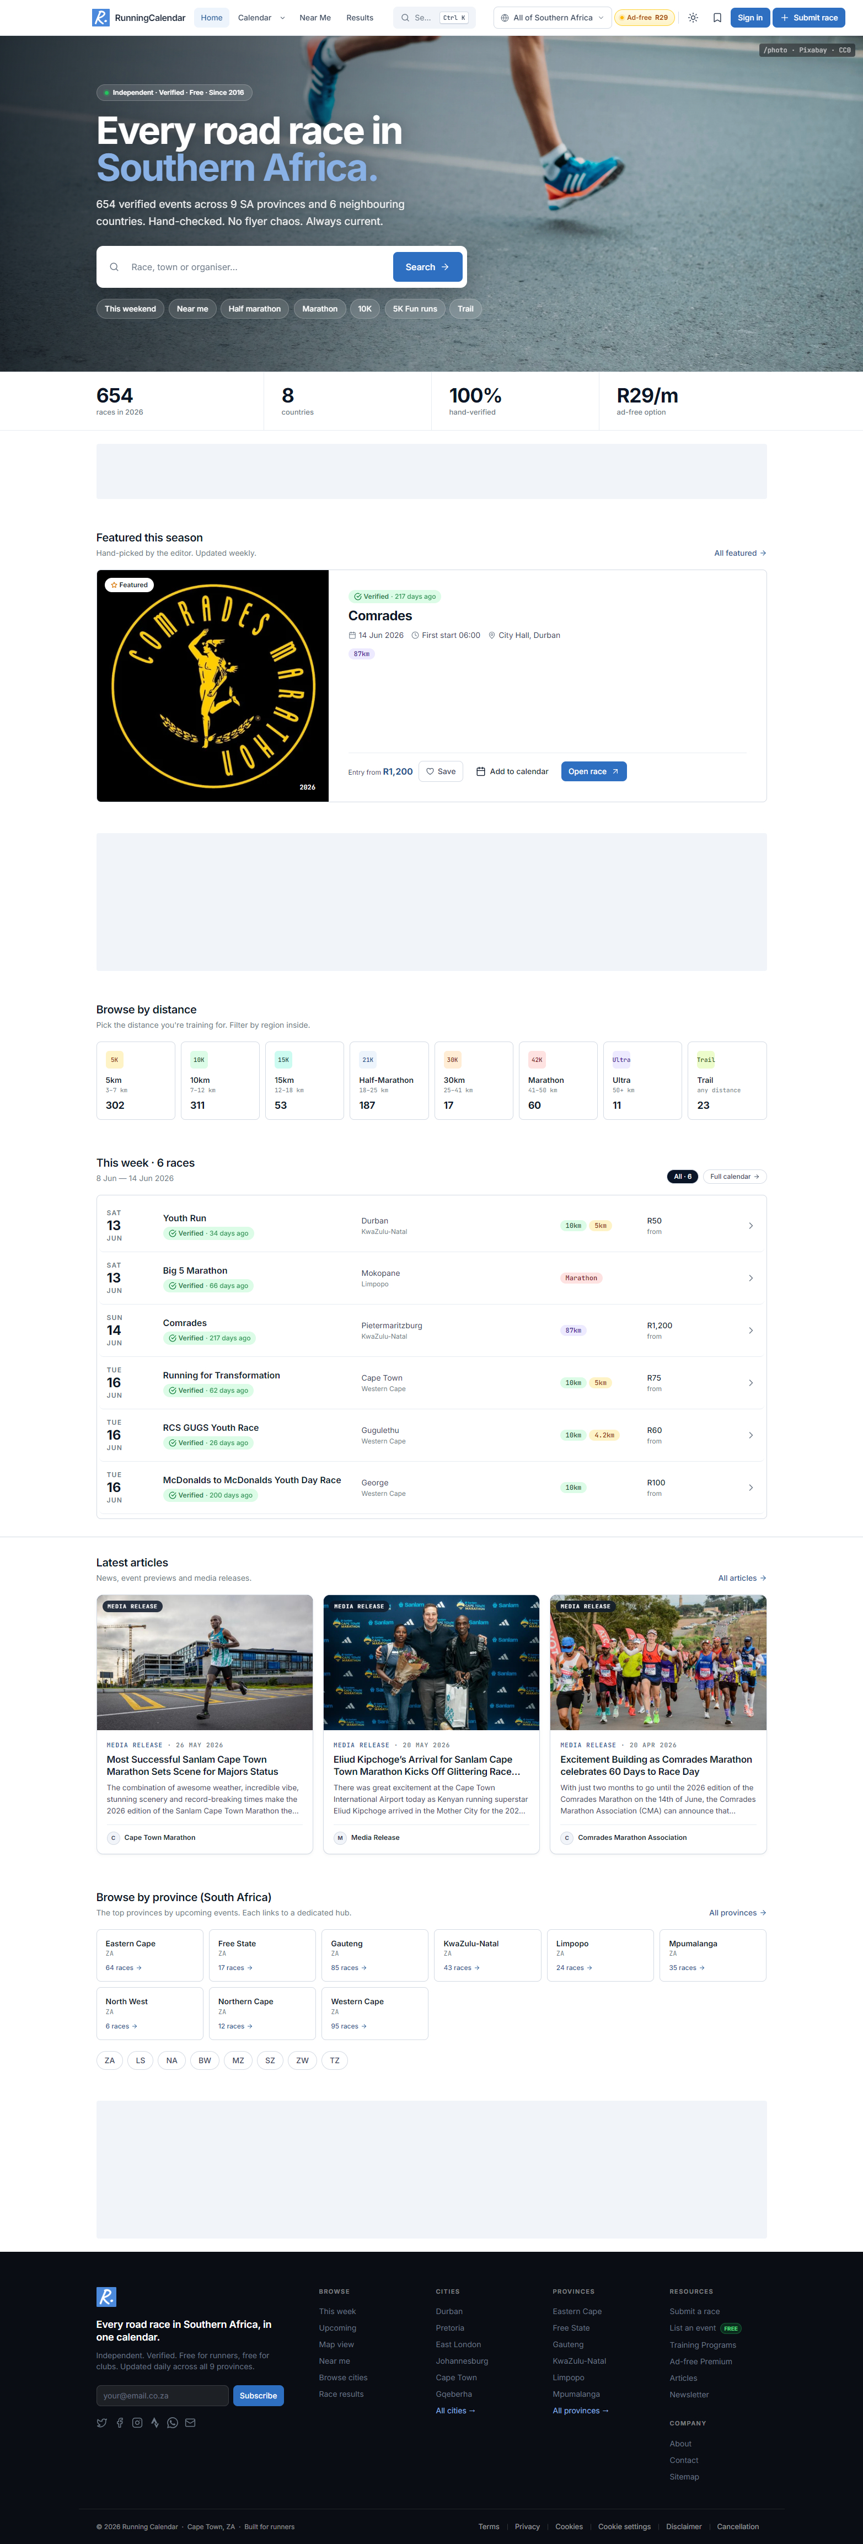Open the footer Facebook icon

[120, 2423]
